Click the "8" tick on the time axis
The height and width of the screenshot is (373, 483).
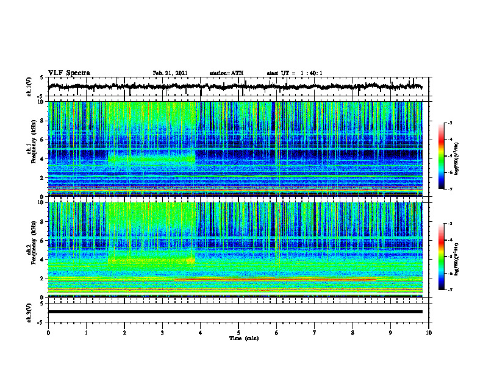click(x=352, y=333)
